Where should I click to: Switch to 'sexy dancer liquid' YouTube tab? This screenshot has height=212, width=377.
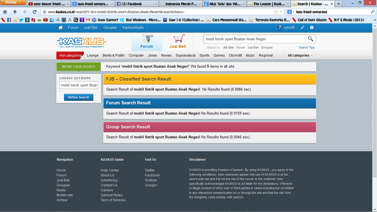click(49, 4)
